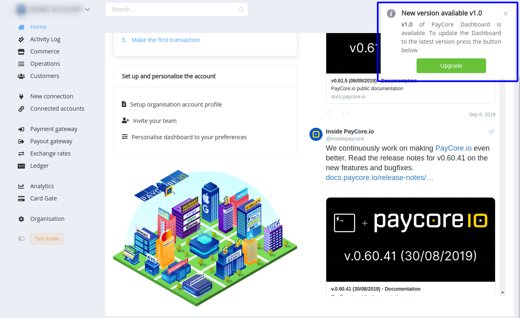Screen dimensions: 520x318
Task: Go to Exchange rates page
Action: pyautogui.click(x=51, y=153)
